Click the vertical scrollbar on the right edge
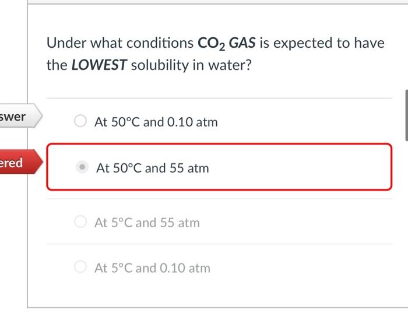This screenshot has height=317, width=408. click(x=406, y=115)
